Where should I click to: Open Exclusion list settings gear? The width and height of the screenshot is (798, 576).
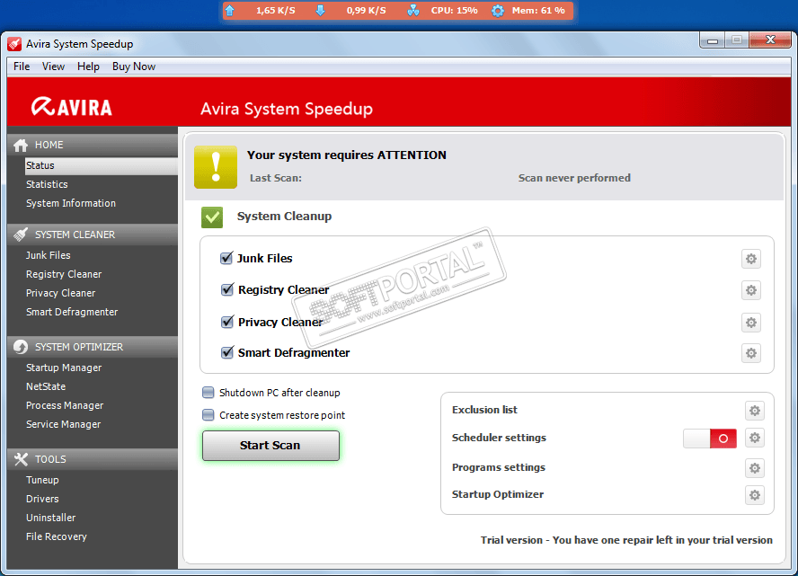(755, 410)
